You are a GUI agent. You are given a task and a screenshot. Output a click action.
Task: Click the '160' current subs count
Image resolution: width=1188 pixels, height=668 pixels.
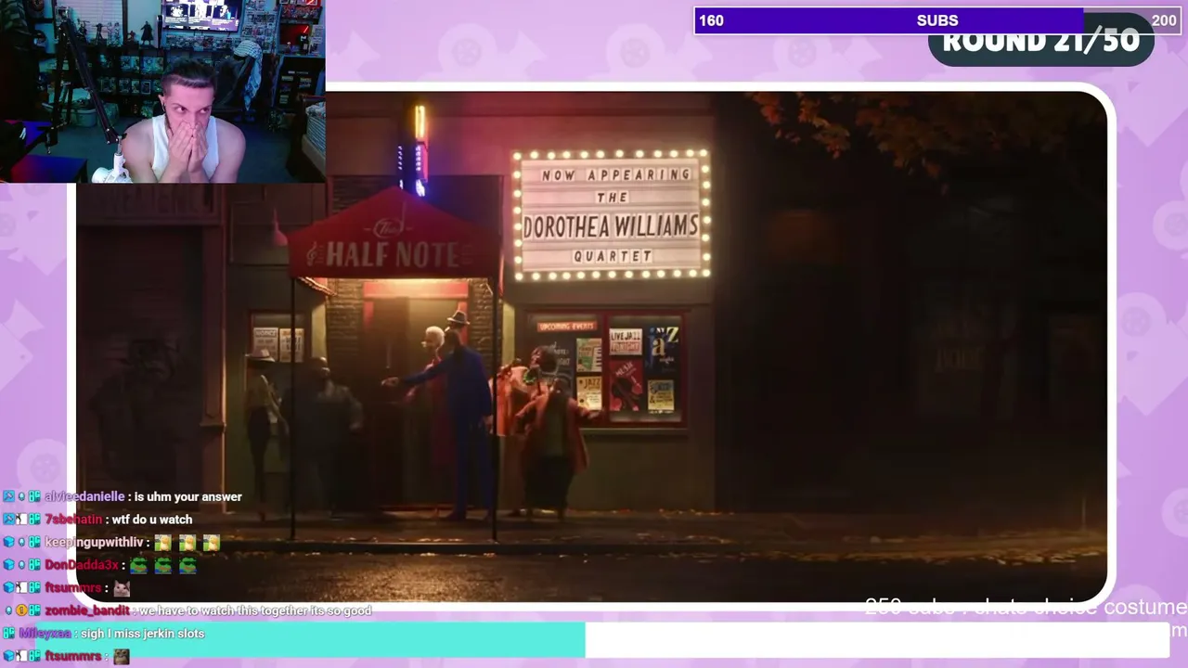pos(711,20)
